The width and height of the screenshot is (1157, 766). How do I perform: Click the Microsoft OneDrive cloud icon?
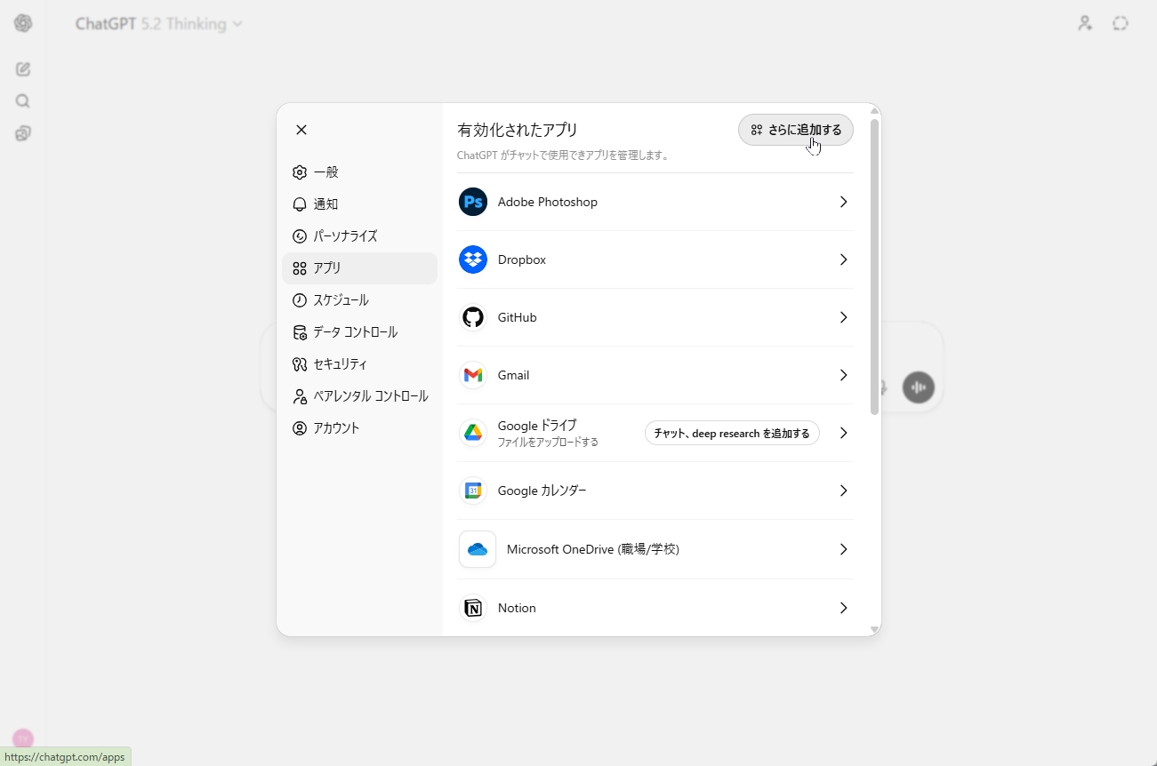(478, 549)
